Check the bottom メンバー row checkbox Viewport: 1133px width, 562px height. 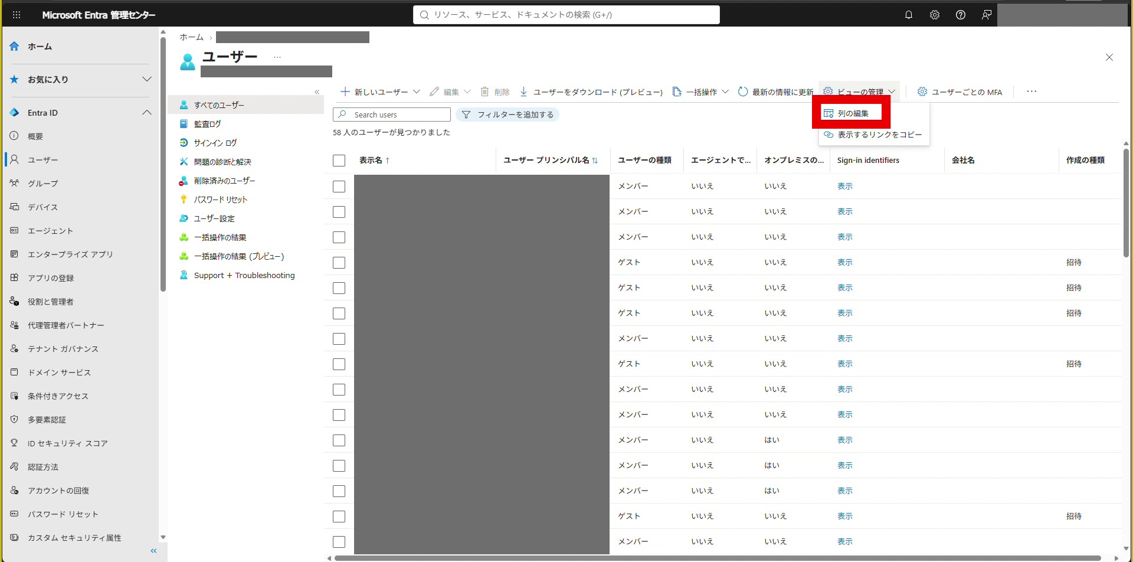coord(339,542)
